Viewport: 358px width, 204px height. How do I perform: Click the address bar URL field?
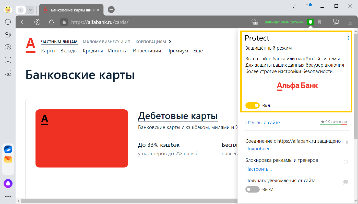100,22
